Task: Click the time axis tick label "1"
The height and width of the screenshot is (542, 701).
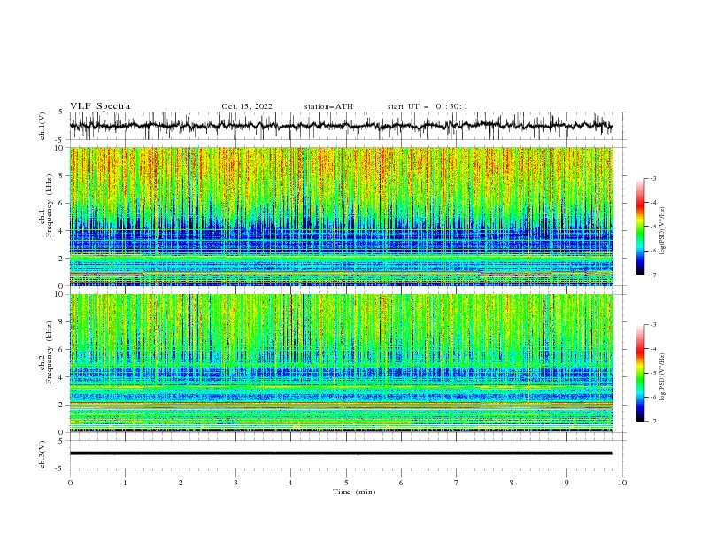Action: [x=125, y=483]
